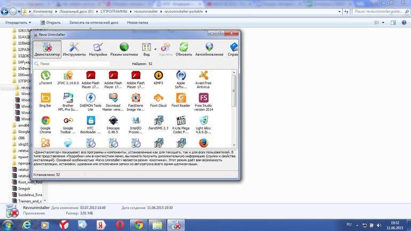Switch to the Деинсталлятор tab
This screenshot has width=411, height=231.
pos(47,50)
